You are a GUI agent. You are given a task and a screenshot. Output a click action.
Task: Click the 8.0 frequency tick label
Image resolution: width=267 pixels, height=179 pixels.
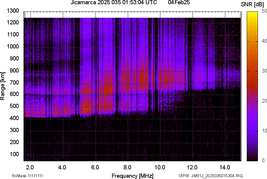pos(127,167)
